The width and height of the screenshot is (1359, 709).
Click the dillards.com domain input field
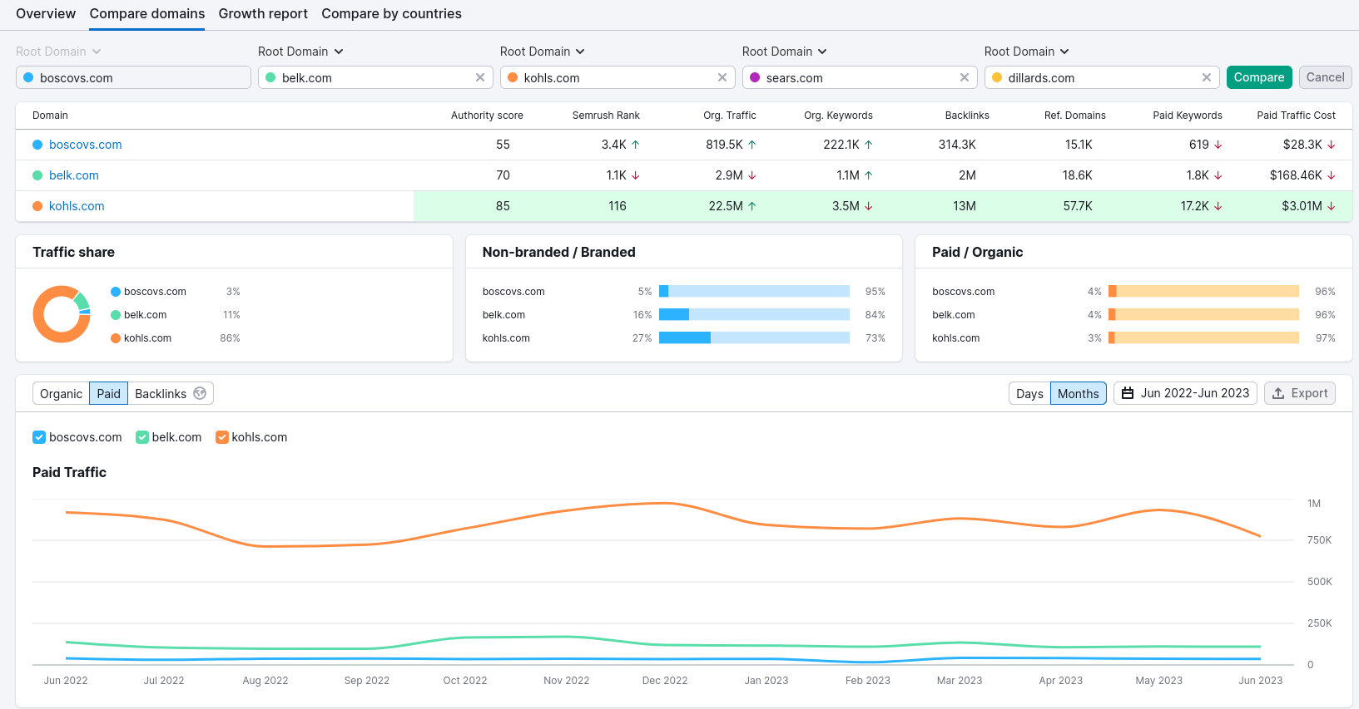tap(1102, 77)
